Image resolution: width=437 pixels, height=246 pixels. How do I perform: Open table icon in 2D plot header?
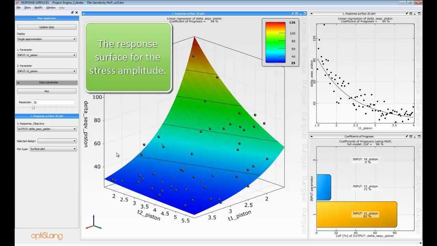click(411, 14)
